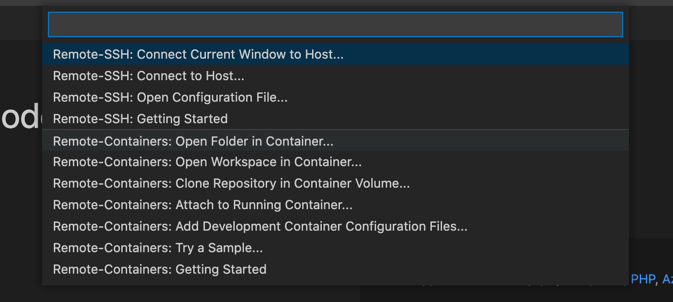Pick Clone Repository in Container Volume
This screenshot has width=673, height=302.
[x=231, y=183]
